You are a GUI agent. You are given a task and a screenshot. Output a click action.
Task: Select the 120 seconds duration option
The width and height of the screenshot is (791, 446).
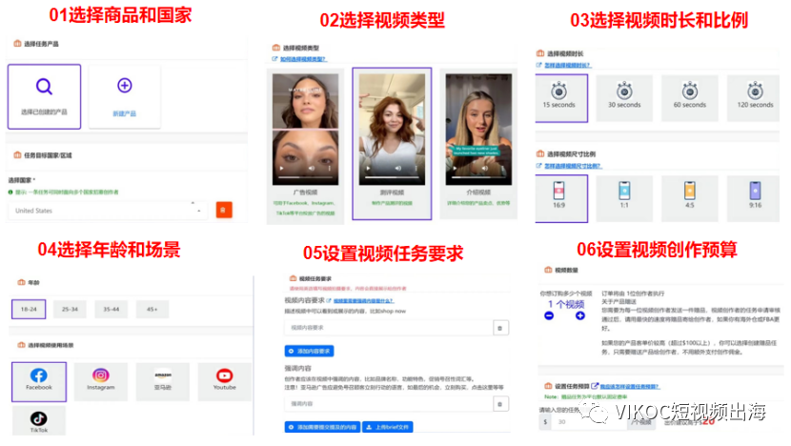(x=755, y=98)
